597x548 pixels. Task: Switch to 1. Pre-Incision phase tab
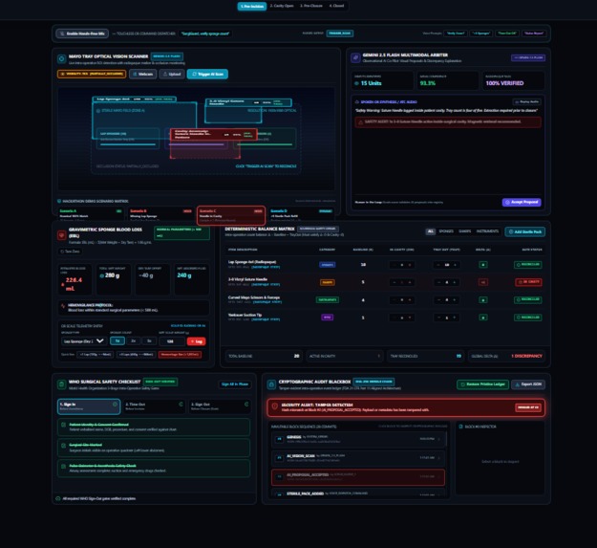tap(252, 6)
